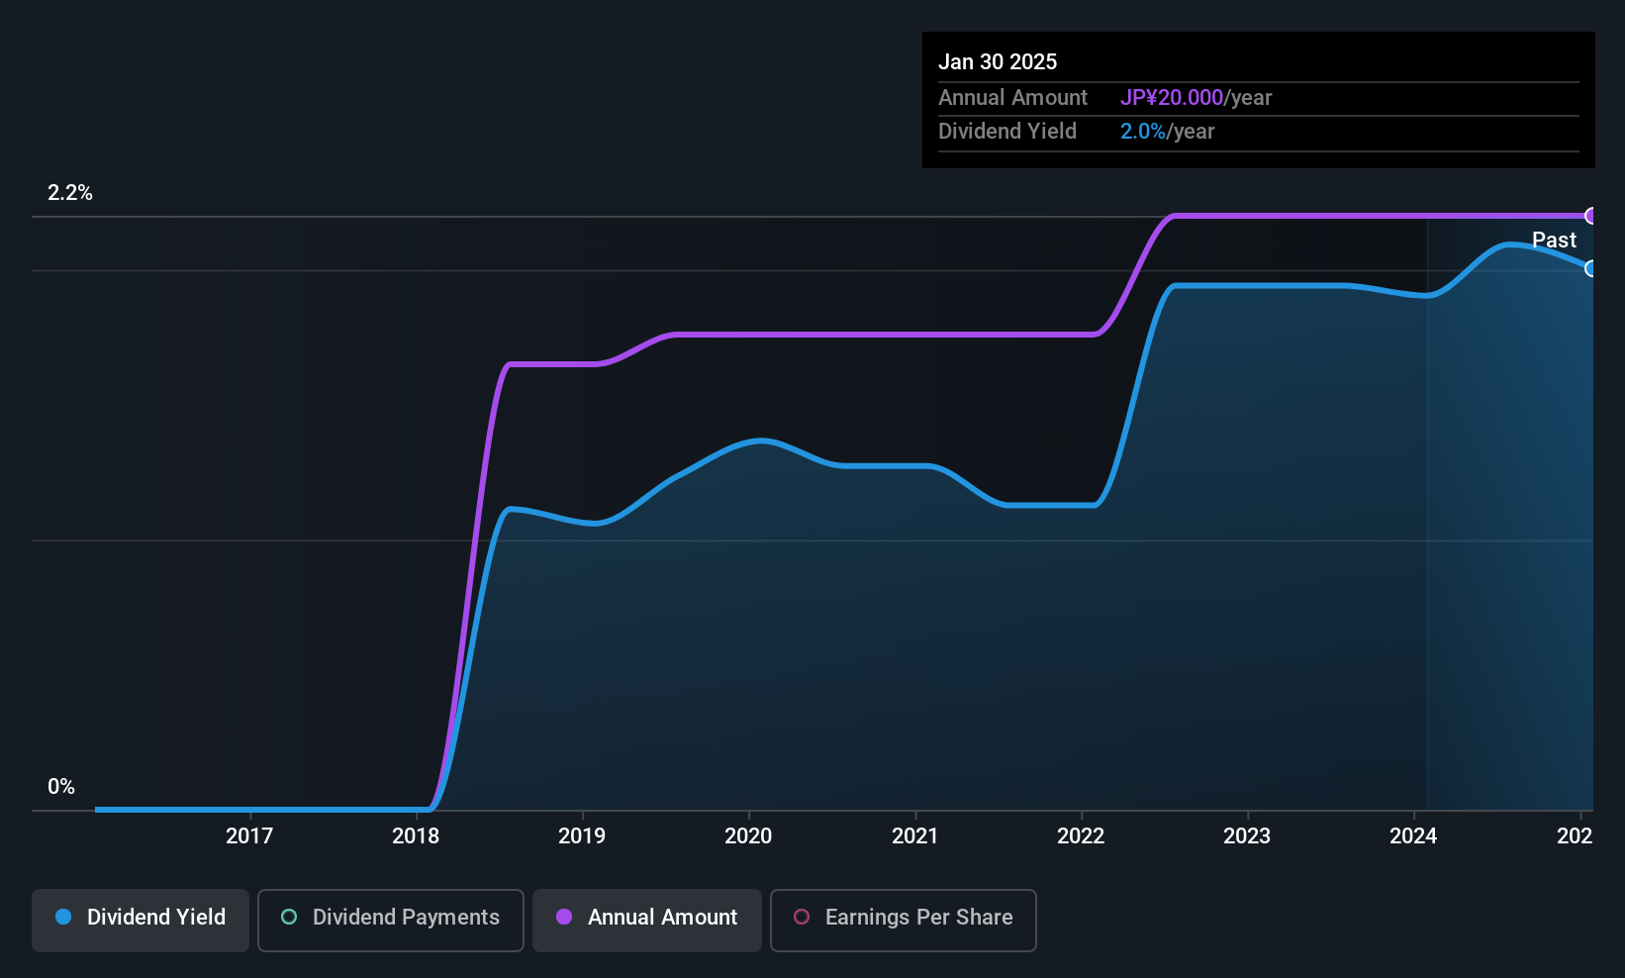
Task: Click the 2018 x-axis label
Action: (x=416, y=836)
